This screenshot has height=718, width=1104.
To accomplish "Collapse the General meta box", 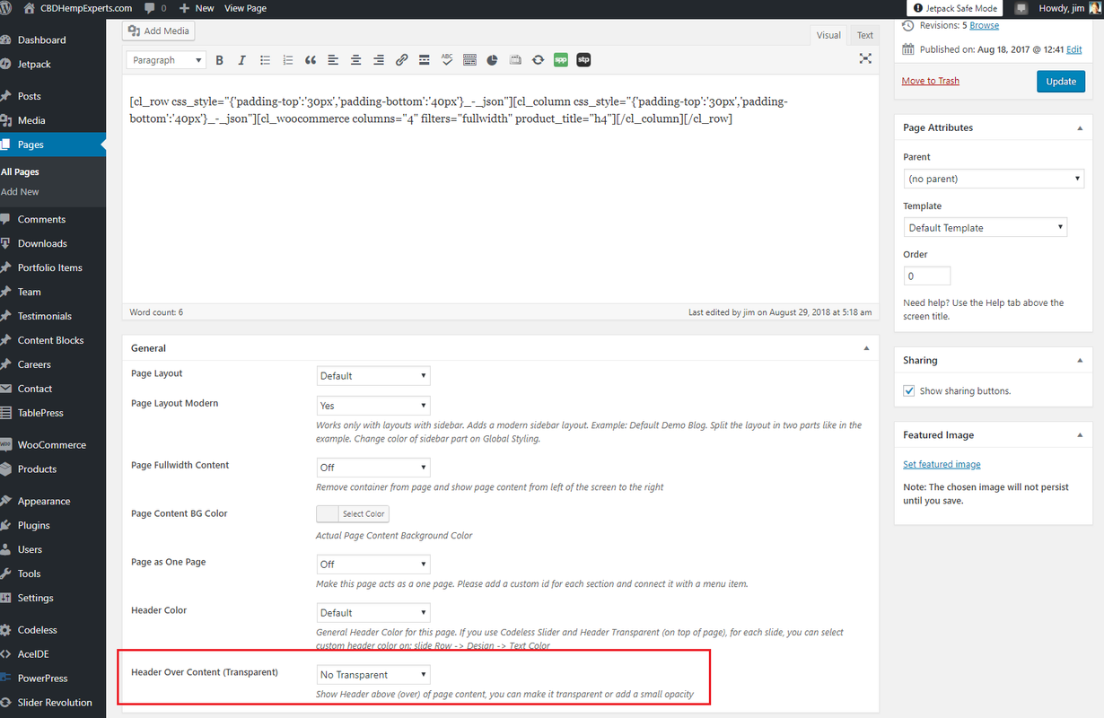I will click(866, 348).
